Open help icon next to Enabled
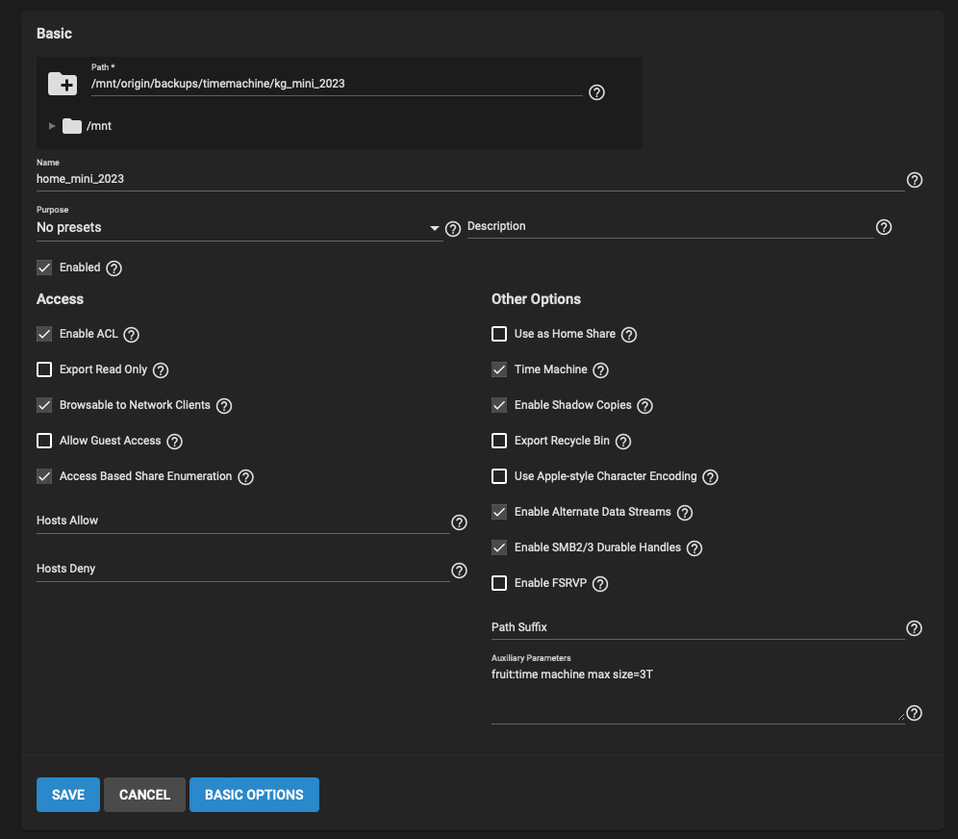This screenshot has height=839, width=958. 113,268
